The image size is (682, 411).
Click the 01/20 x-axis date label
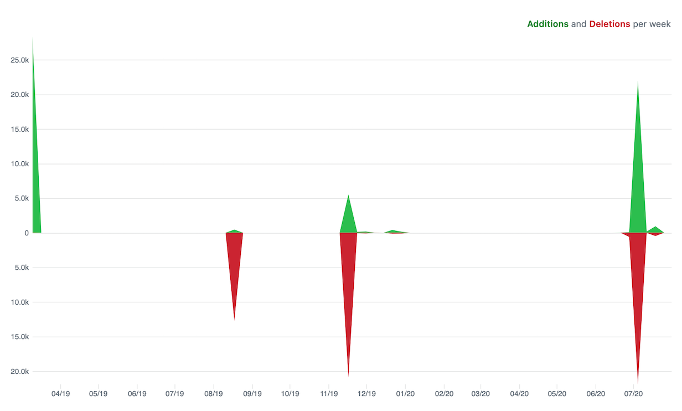[405, 394]
